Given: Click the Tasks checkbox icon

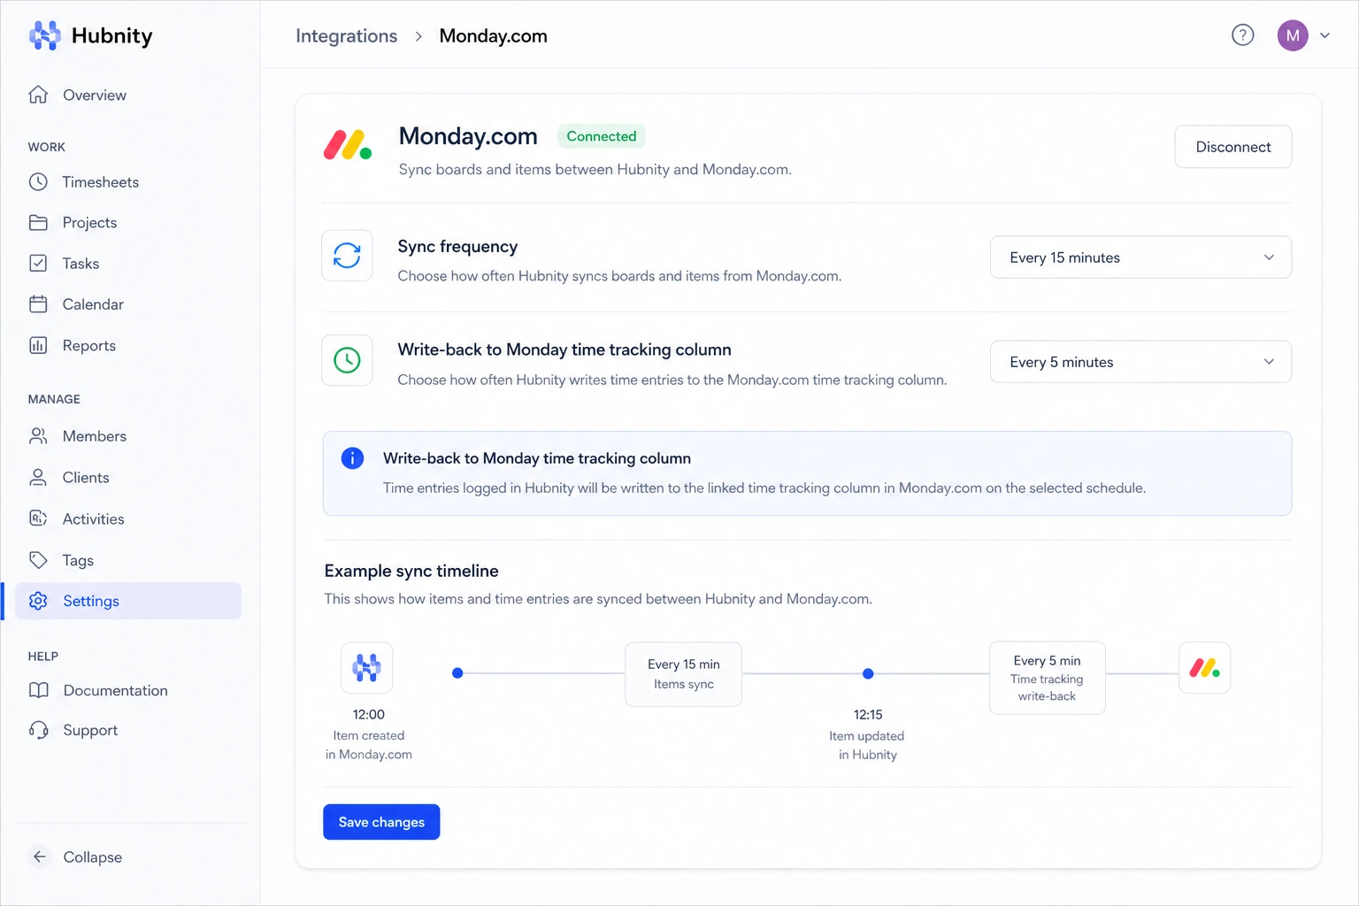Looking at the screenshot, I should [38, 263].
